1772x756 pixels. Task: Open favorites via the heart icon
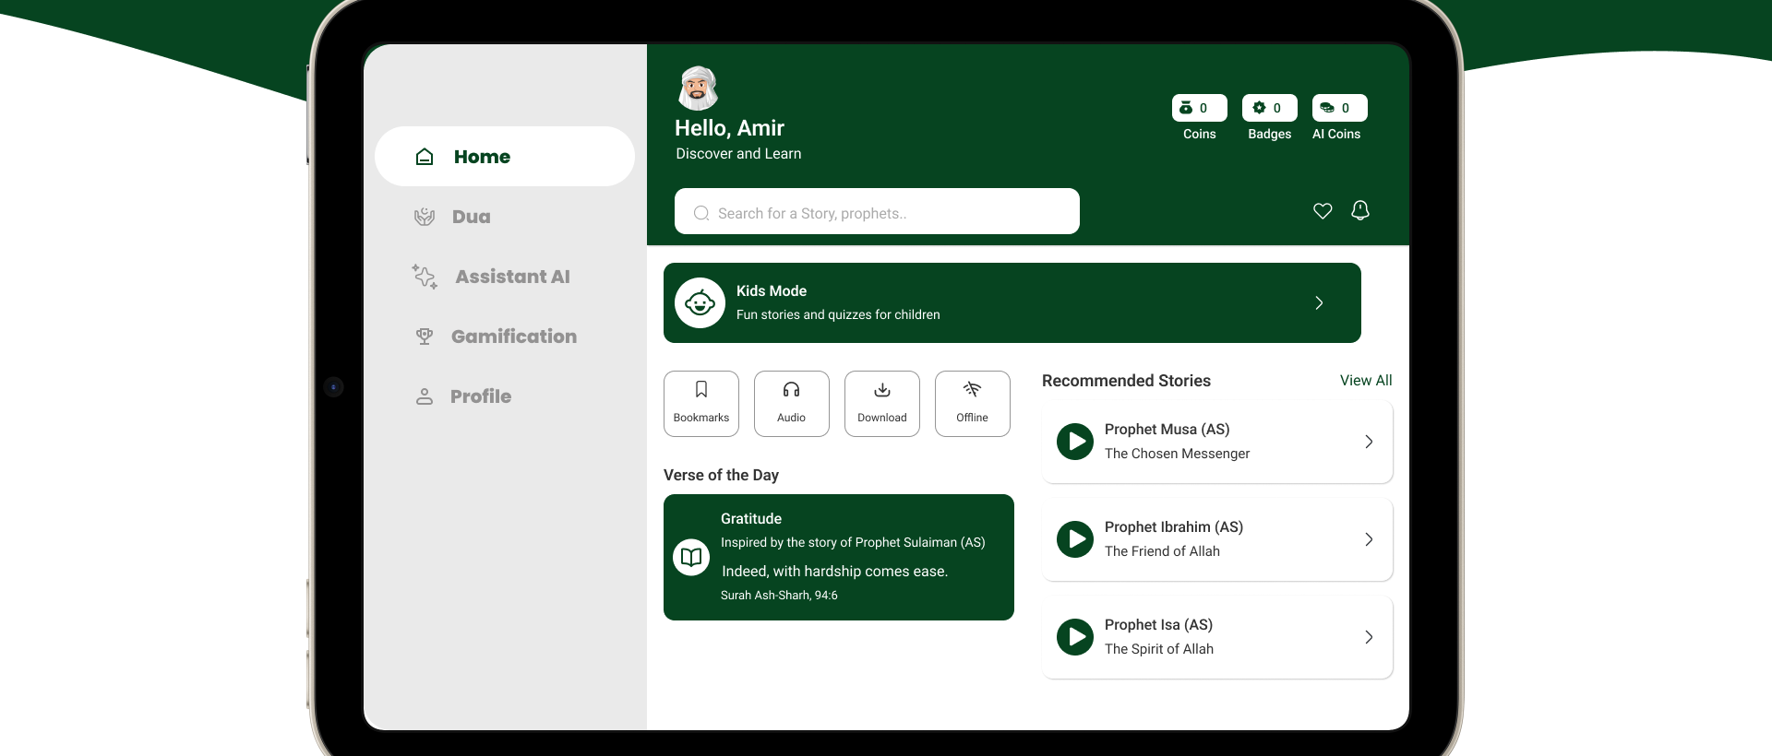point(1323,211)
